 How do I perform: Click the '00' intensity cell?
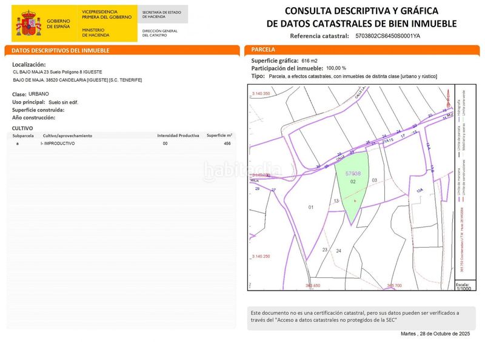point(165,143)
